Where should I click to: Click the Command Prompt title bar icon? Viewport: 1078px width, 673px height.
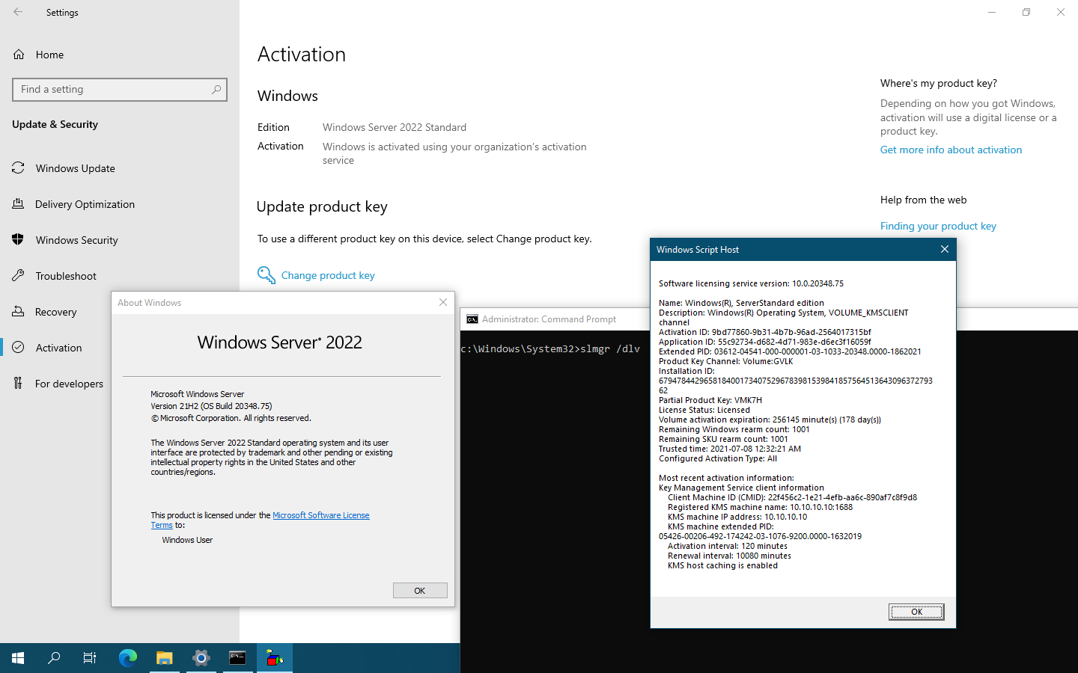click(472, 319)
